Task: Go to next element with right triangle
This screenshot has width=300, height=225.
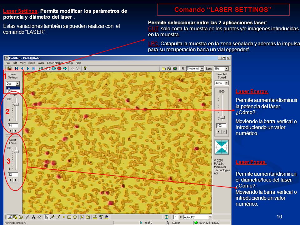Action: [28, 68]
